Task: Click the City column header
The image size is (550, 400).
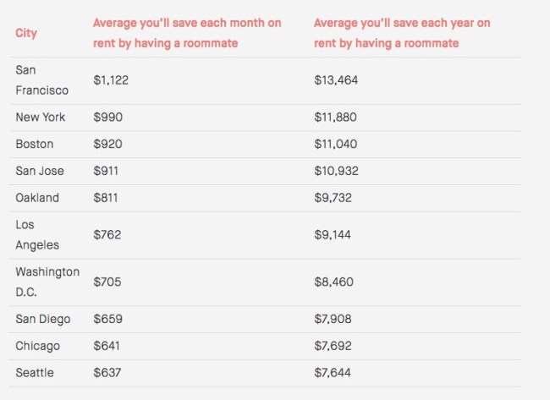Action: pos(26,33)
